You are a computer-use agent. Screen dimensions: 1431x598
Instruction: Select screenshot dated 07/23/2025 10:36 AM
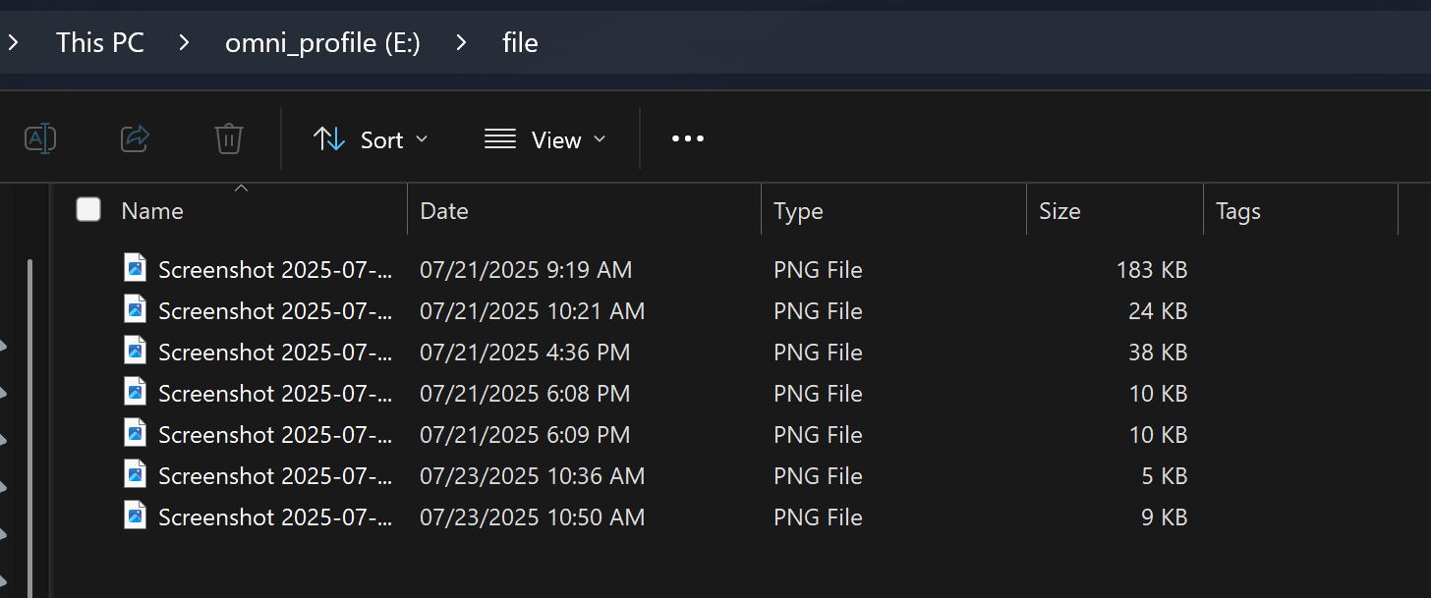pyautogui.click(x=275, y=476)
